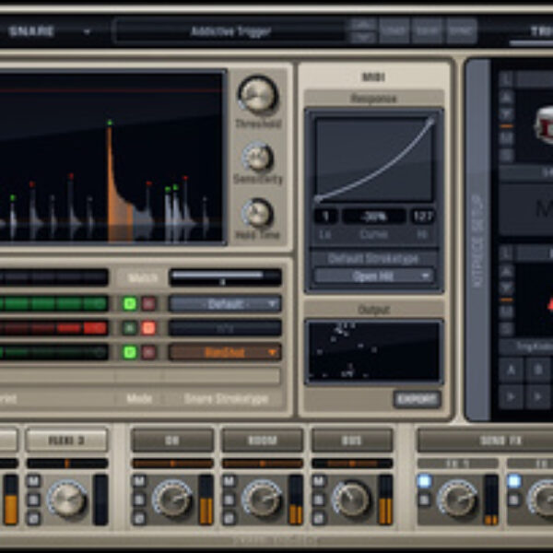Click the FLEXI 3 channel volume knob
This screenshot has height=553, width=553.
(x=66, y=499)
